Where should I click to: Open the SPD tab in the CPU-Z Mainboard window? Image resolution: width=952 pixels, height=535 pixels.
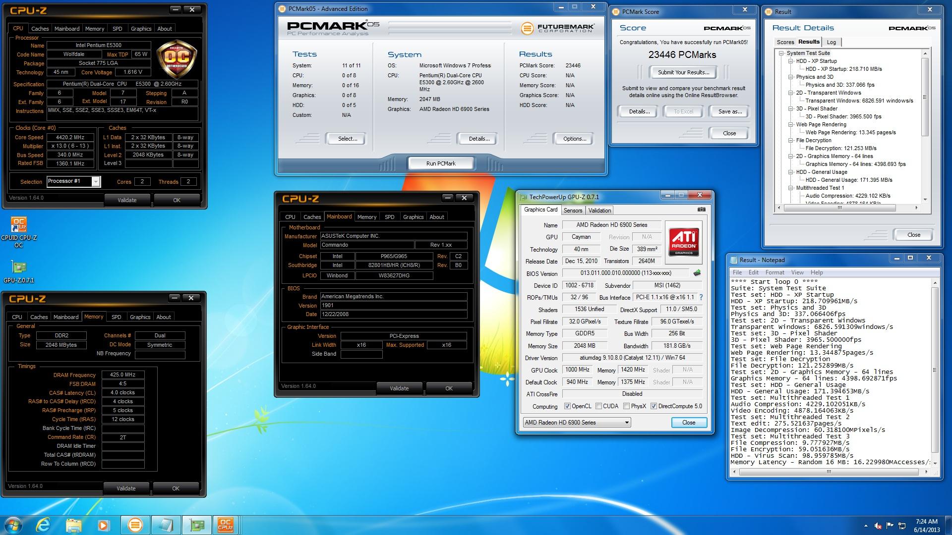390,217
